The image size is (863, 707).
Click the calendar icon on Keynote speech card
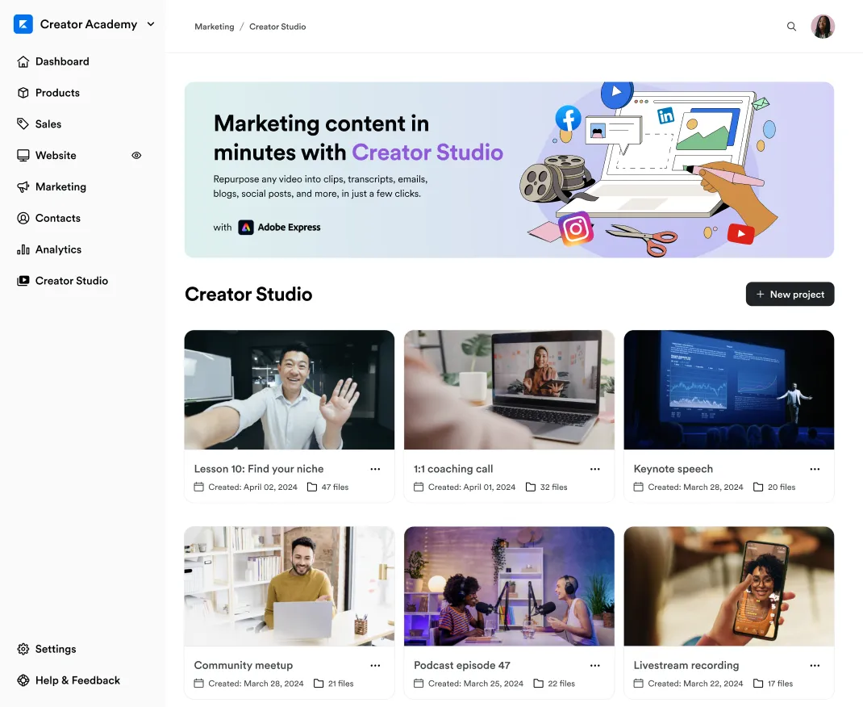pos(639,487)
